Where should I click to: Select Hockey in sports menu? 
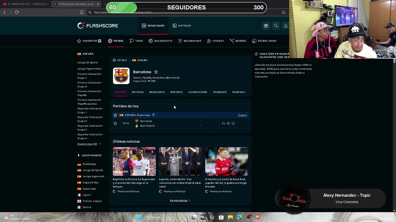coord(215,41)
